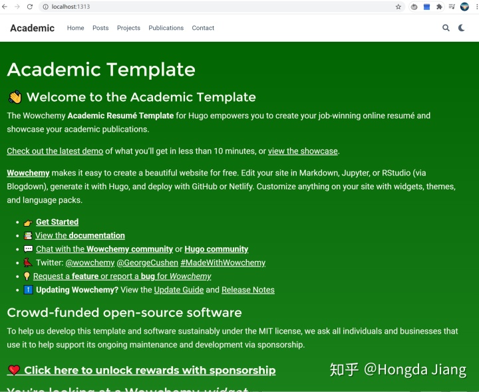
Task: Click the browser back arrow
Action: click(x=4, y=7)
